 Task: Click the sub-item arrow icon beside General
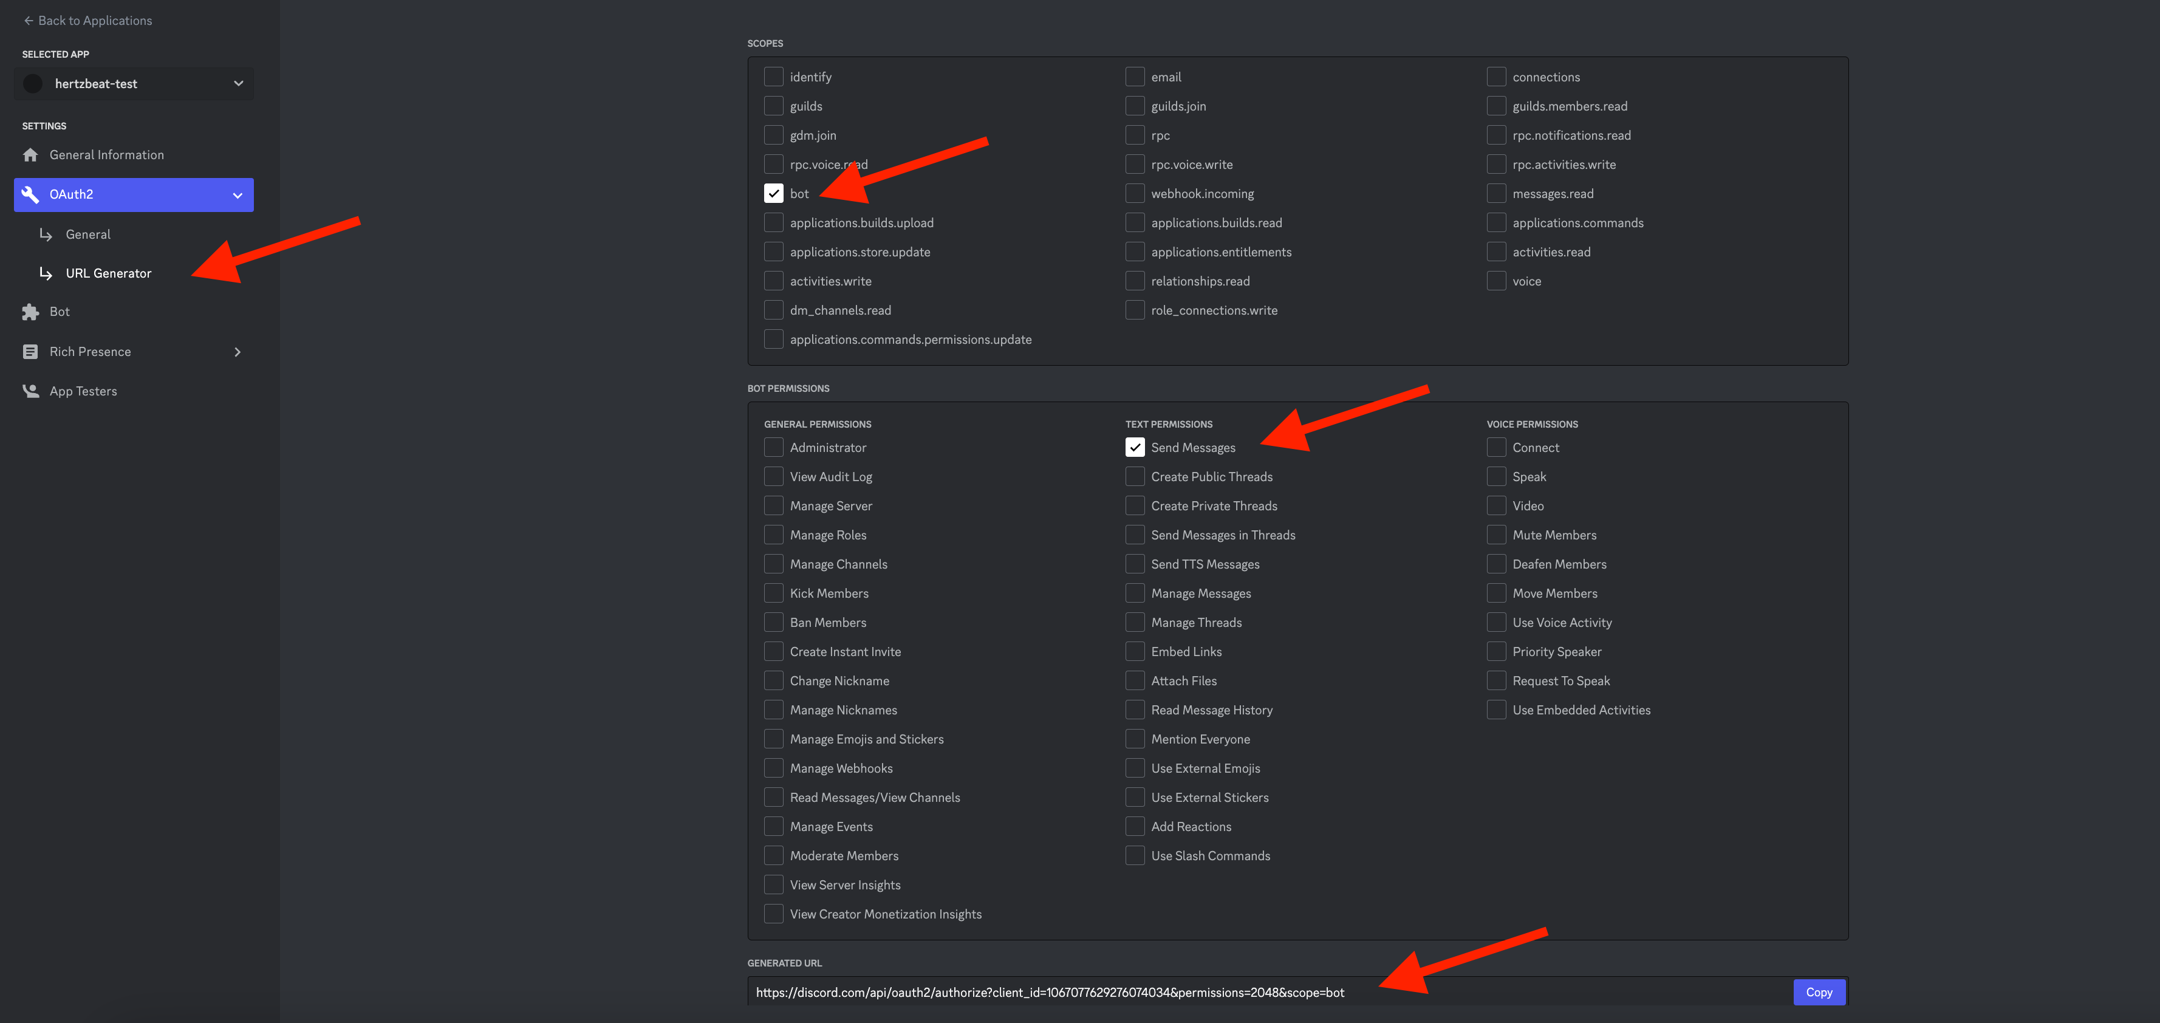tap(46, 234)
